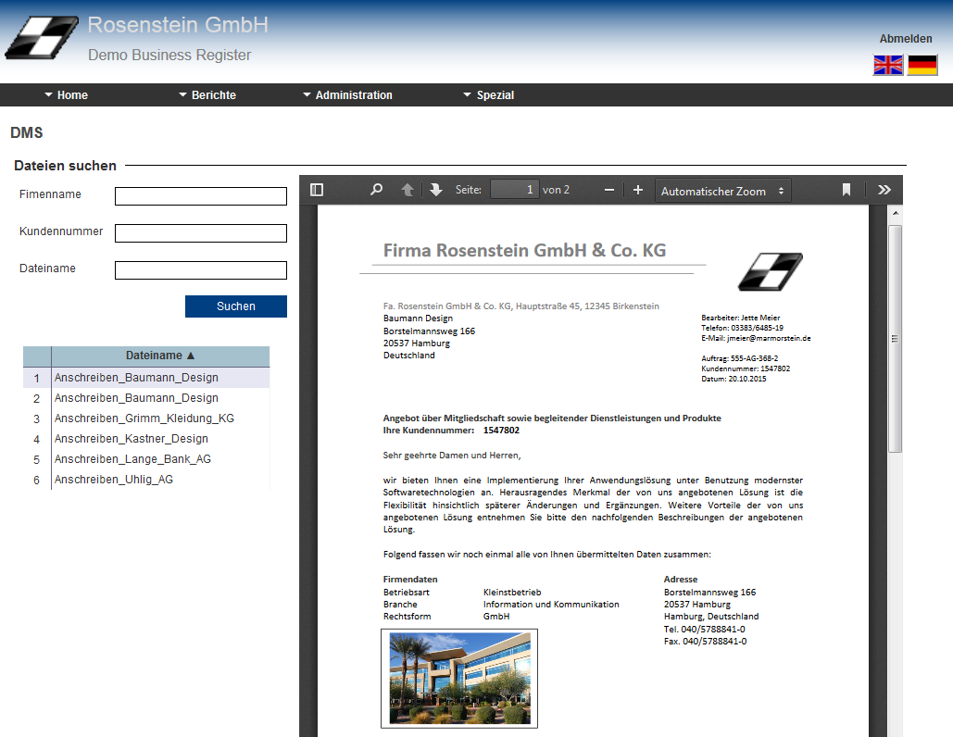Toggle the PDF viewer sidebar
This screenshot has height=737, width=953.
click(x=317, y=190)
